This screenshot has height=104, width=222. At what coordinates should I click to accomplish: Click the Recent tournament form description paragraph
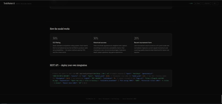(x=152, y=49)
